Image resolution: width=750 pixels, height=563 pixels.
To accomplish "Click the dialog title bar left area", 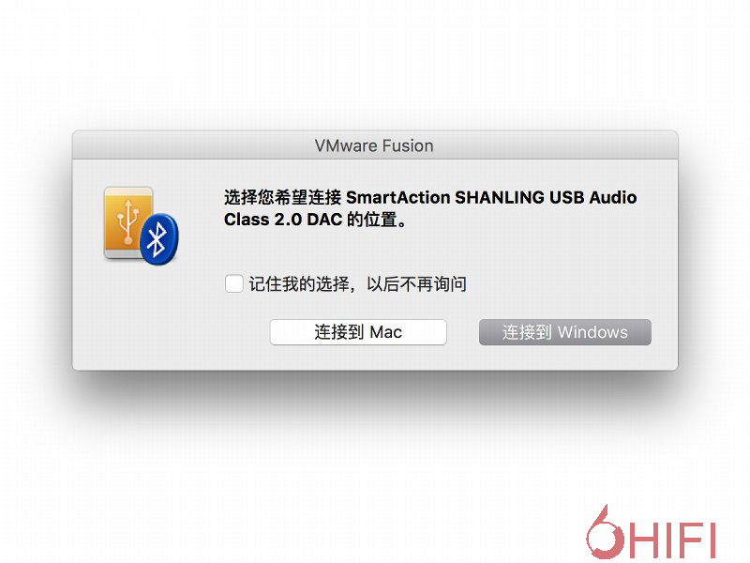I will click(168, 145).
